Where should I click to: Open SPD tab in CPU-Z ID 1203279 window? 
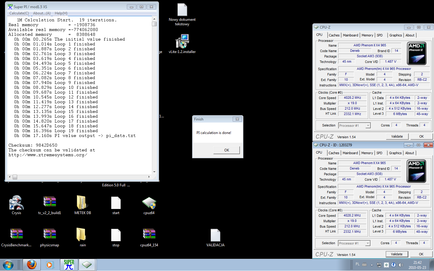pyautogui.click(x=379, y=153)
